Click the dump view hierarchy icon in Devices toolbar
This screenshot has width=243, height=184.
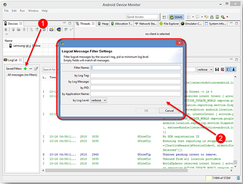coord(59,30)
